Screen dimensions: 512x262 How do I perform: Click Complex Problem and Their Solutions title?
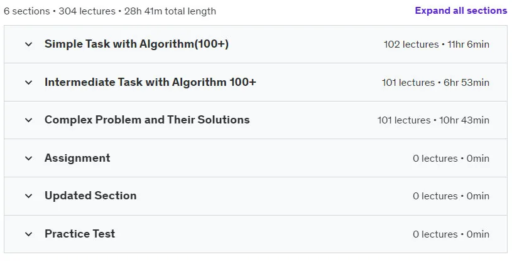tap(147, 120)
